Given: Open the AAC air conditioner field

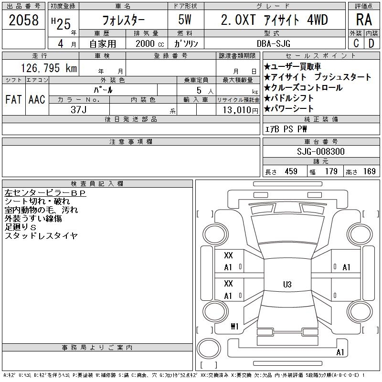Looking at the screenshot, I should [x=37, y=99].
